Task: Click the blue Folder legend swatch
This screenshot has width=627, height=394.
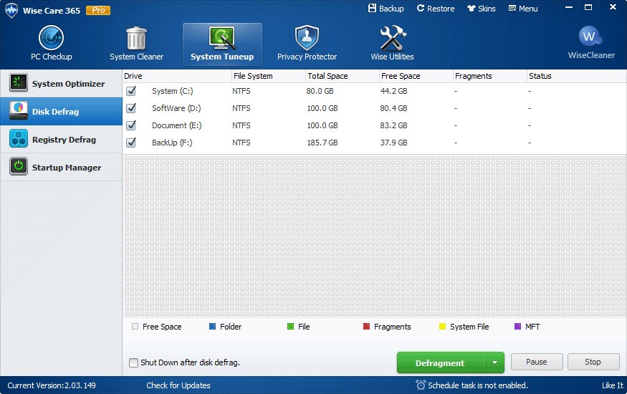Action: tap(213, 327)
